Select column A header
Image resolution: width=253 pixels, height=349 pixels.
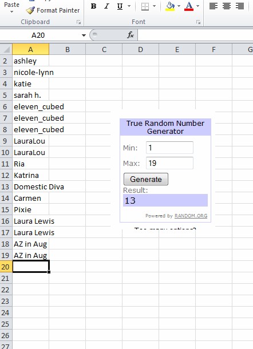point(30,49)
